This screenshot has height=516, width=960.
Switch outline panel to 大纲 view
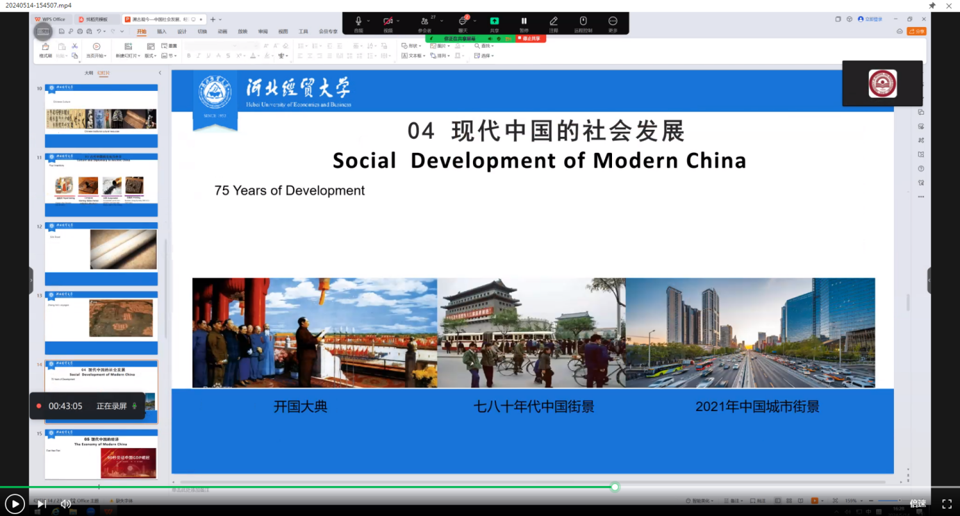click(89, 72)
